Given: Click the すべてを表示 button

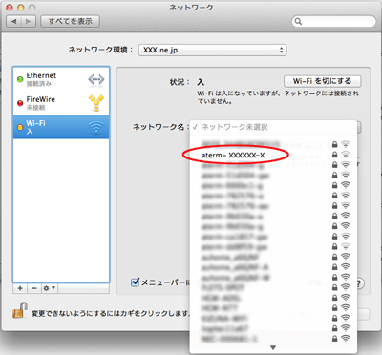Looking at the screenshot, I should tap(70, 21).
